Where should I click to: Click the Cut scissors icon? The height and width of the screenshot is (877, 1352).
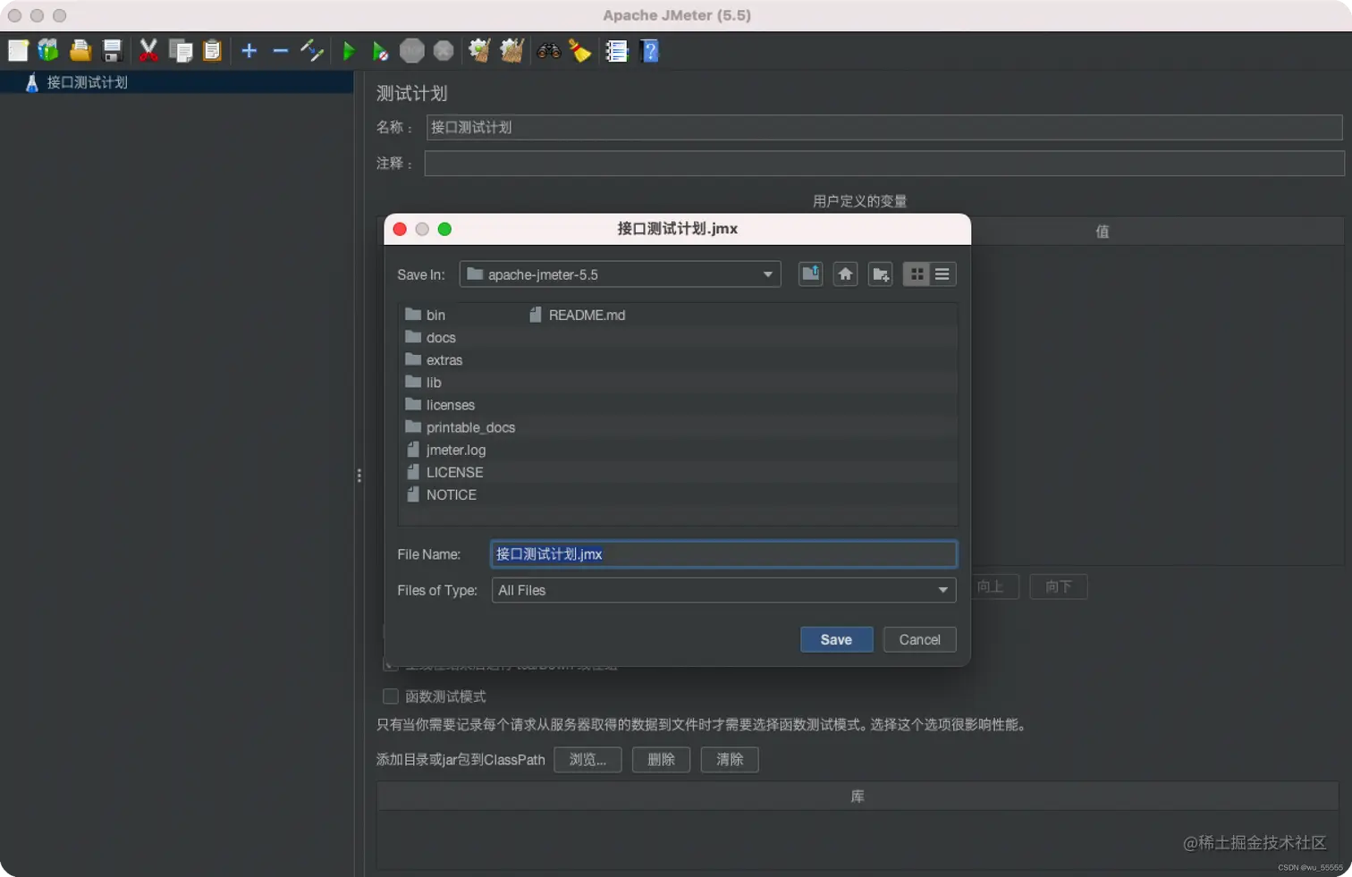[148, 51]
